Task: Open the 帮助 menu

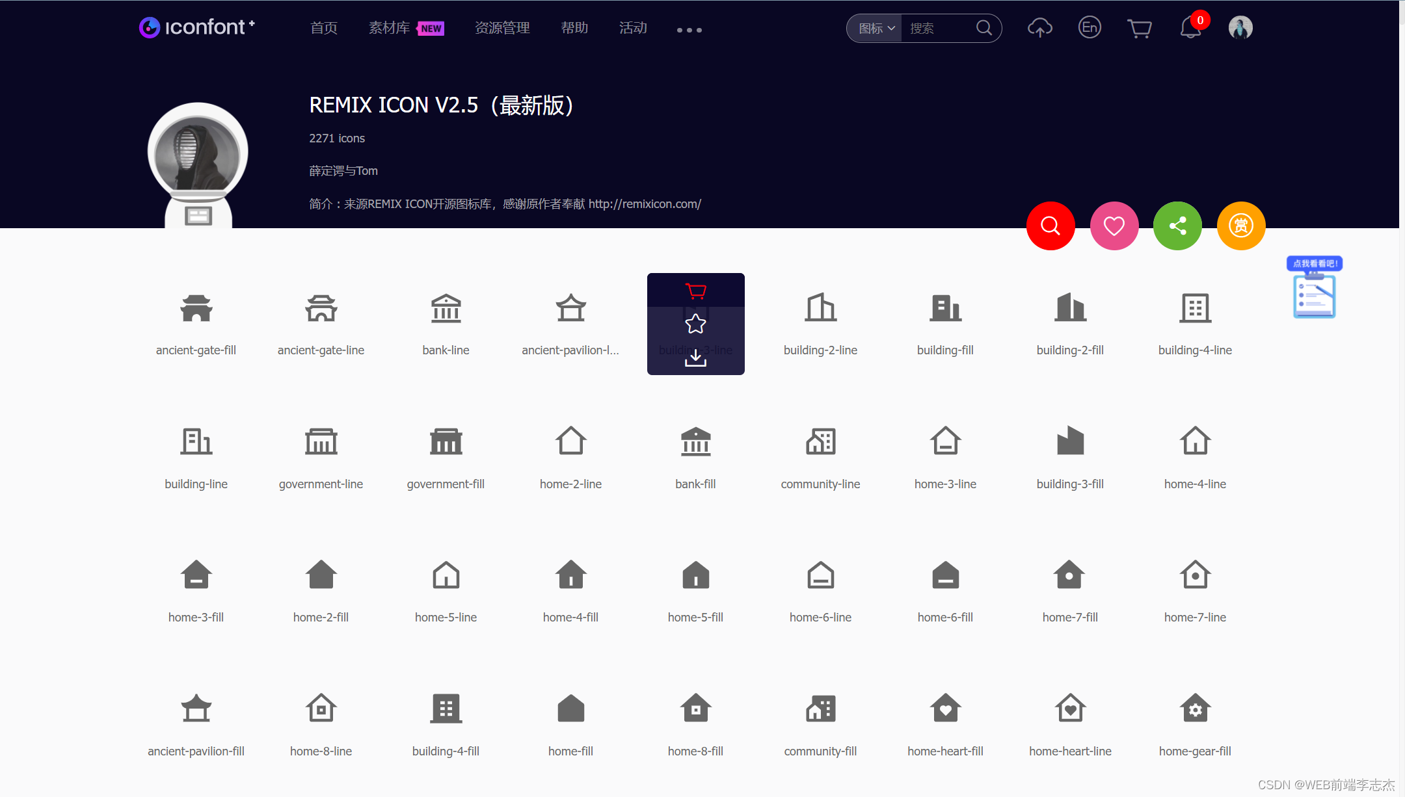Action: tap(574, 28)
